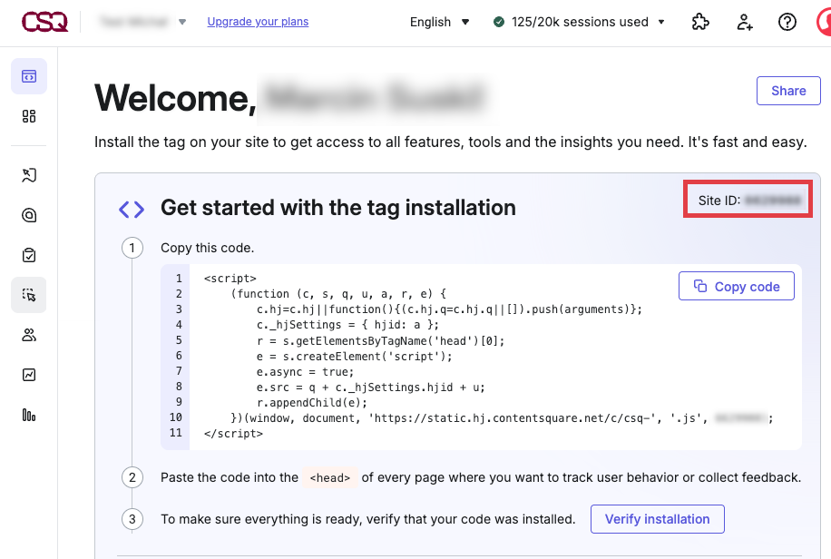Screen dimensions: 831x559
Task: Open the recordings spiral sidebar icon
Action: [x=29, y=215]
